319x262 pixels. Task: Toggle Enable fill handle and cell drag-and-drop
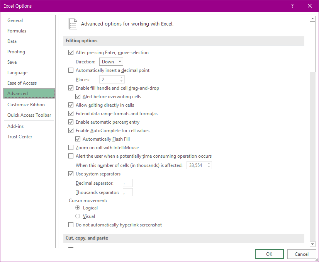71,88
